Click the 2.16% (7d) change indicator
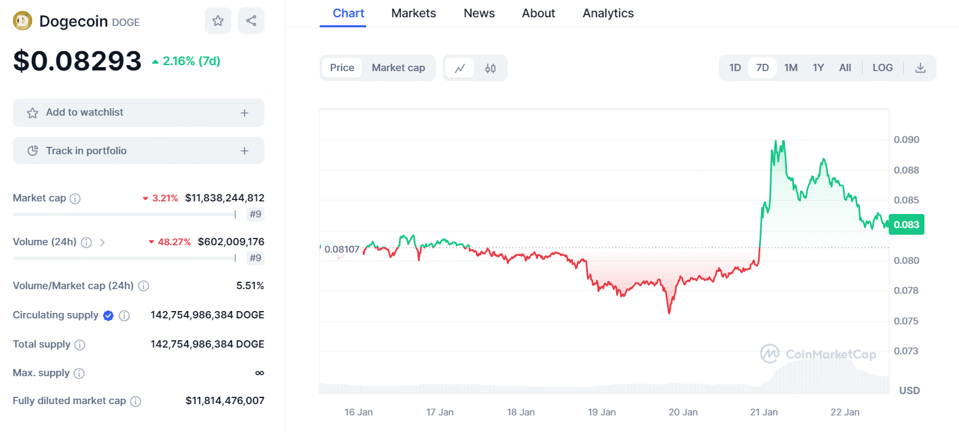959x432 pixels. tap(186, 61)
